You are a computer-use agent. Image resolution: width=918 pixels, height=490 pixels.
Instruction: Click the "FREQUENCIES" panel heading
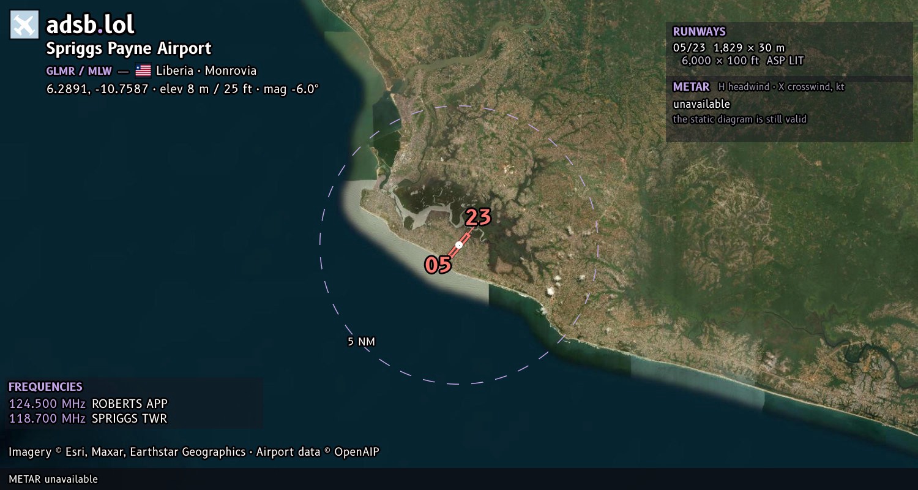pyautogui.click(x=45, y=387)
